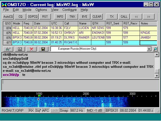This screenshot has height=121, width=161.
Task: Delete QSO with red X icon
Action: pos(31,49)
